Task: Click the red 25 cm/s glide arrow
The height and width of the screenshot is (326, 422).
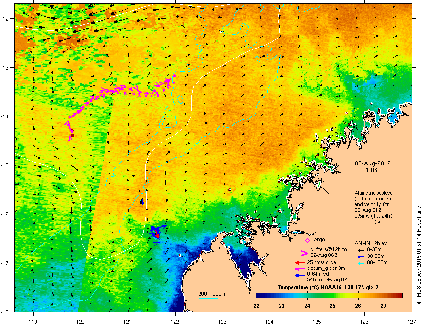Action: 300,263
